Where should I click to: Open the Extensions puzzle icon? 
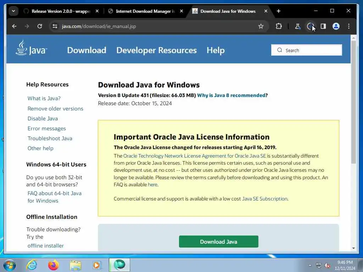point(279,26)
